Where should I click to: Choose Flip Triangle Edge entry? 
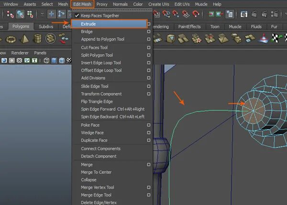click(97, 101)
